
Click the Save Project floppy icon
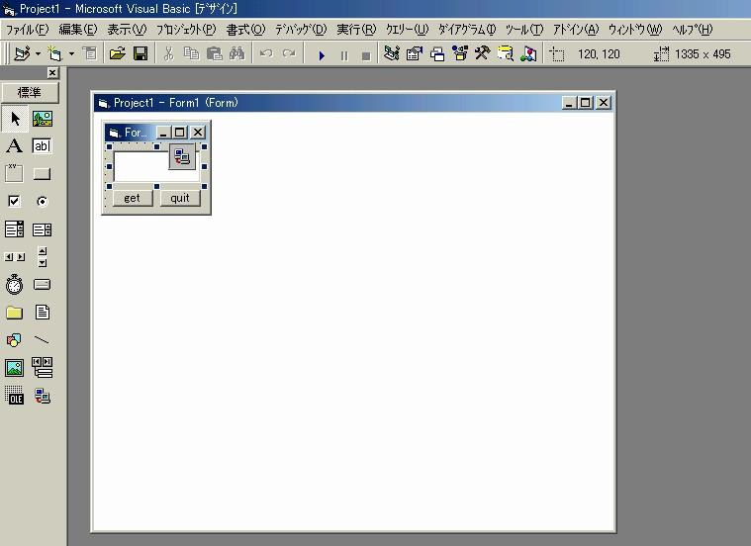[141, 53]
